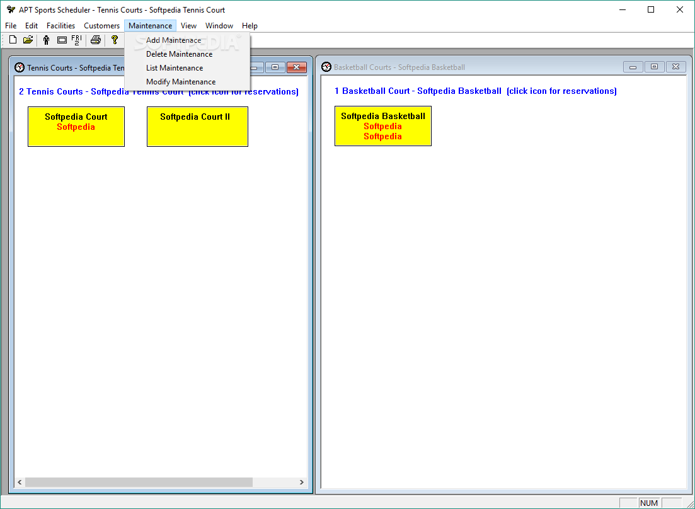Screen dimensions: 695x509
Task: Click the facility rectangle toolbar icon
Action: (62, 40)
